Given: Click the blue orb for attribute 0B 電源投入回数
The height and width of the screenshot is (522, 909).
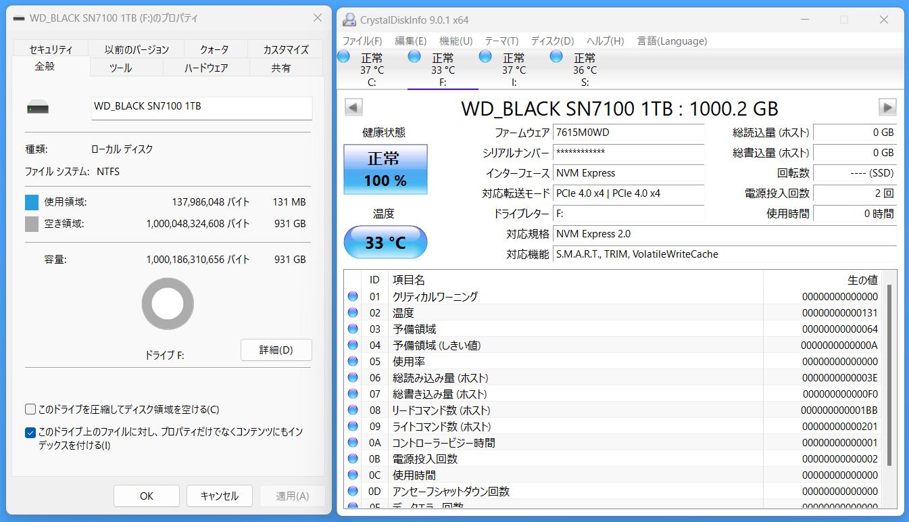Looking at the screenshot, I should tap(353, 458).
